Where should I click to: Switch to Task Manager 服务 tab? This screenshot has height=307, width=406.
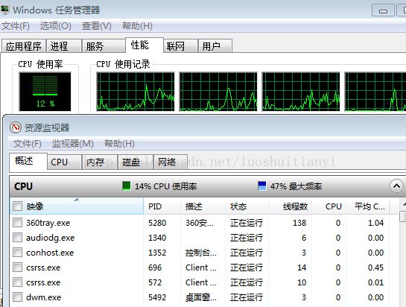[x=104, y=46]
